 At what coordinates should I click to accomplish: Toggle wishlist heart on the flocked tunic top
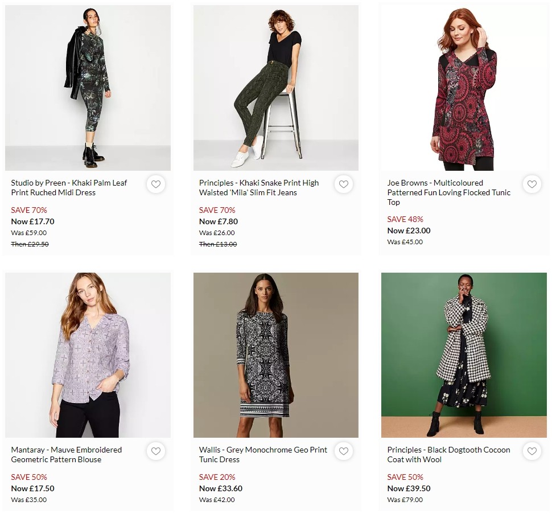(x=532, y=184)
